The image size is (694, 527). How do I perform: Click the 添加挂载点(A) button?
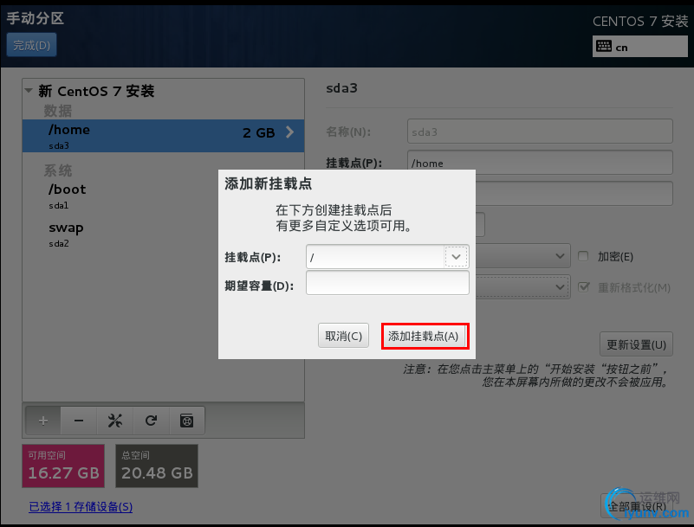click(x=425, y=336)
